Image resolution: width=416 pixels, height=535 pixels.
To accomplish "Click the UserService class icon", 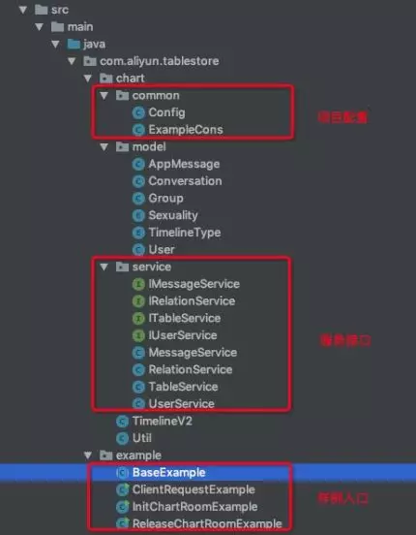I will 138,404.
